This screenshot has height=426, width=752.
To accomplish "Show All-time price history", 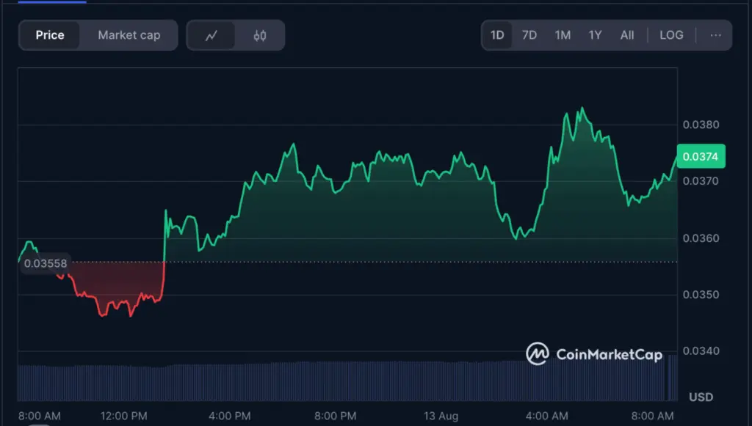I will [627, 34].
